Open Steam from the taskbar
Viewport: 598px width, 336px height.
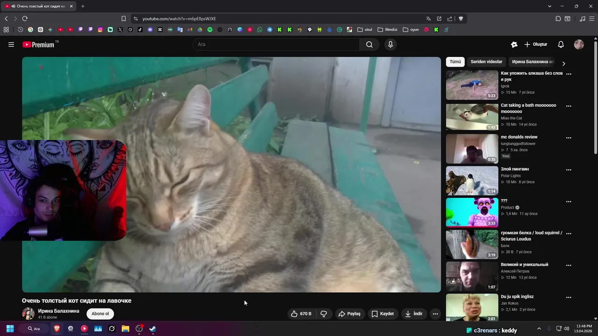pos(153,329)
